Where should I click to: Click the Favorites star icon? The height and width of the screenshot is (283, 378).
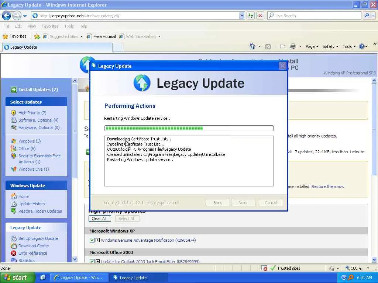(5, 36)
